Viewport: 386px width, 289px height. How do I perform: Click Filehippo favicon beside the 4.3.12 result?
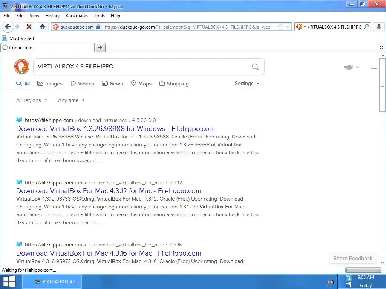pyautogui.click(x=19, y=182)
